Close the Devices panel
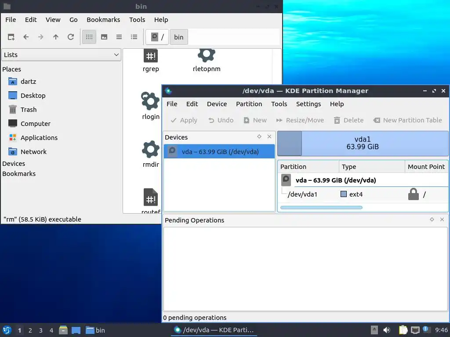Screen dimensions: 450x337 pos(269,137)
